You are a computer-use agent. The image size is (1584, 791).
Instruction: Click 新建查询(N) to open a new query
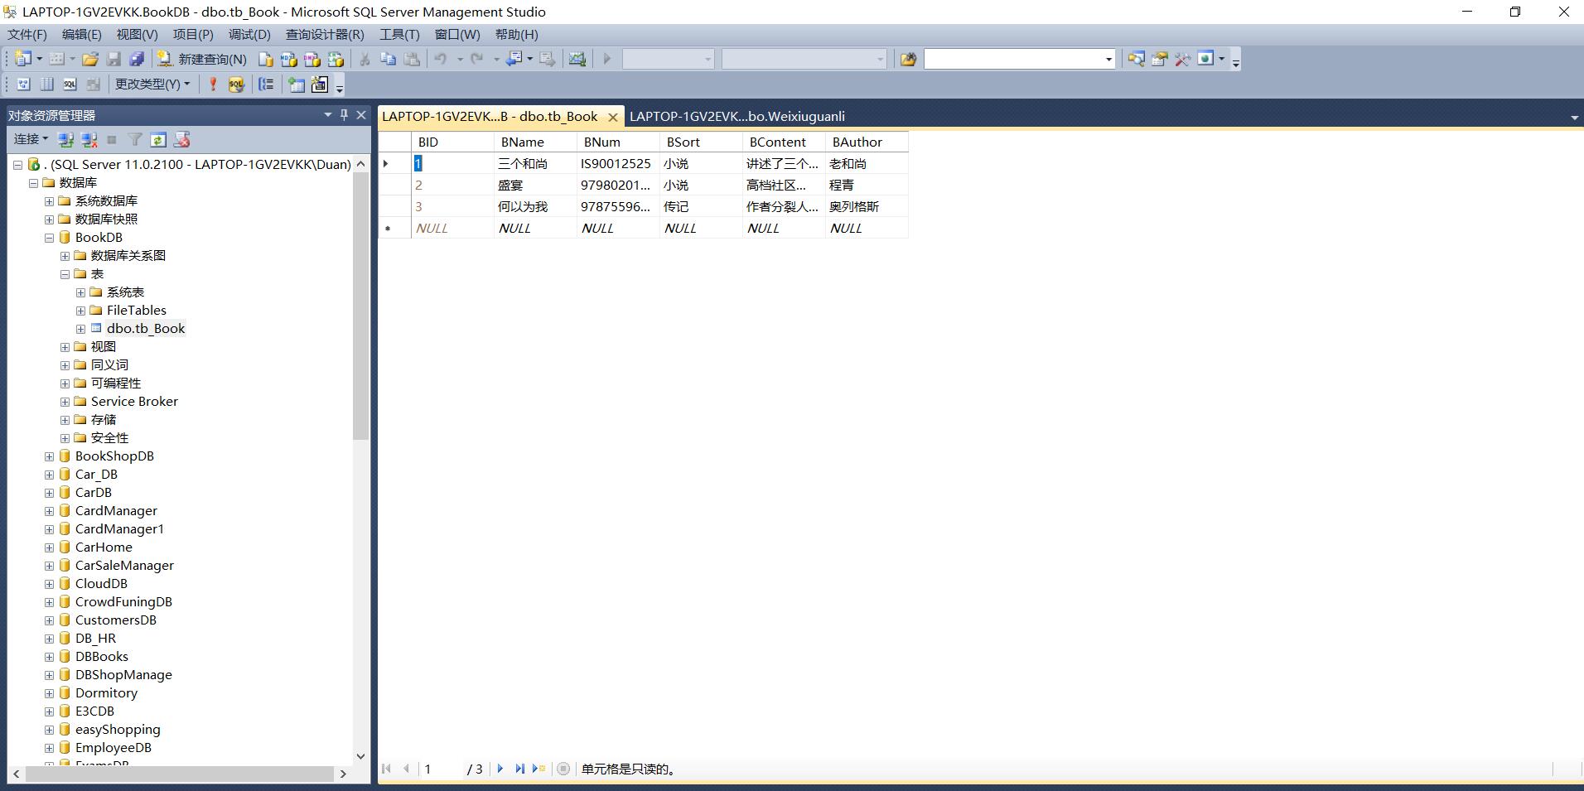[x=203, y=59]
